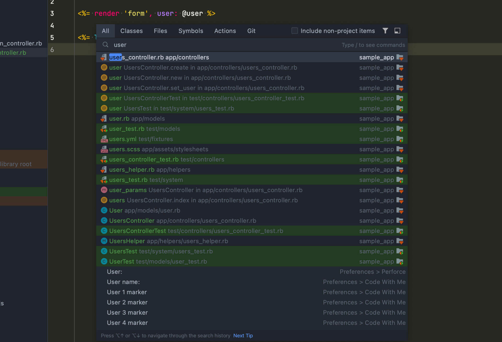502x342 pixels.
Task: Select the users_controller.rb result row
Action: 183,57
